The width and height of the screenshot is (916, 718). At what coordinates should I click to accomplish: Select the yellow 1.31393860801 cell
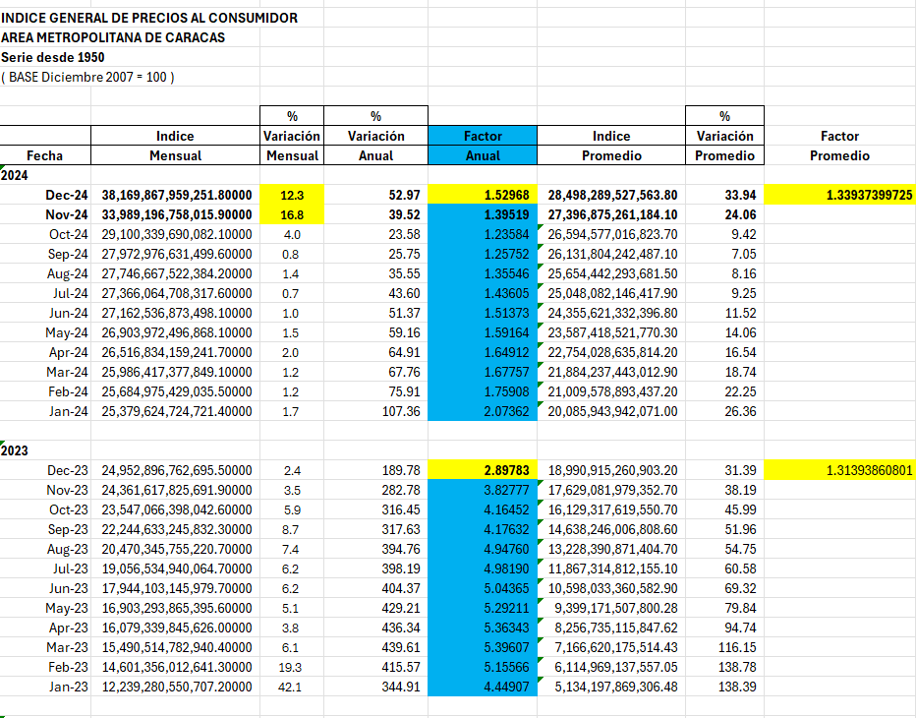click(x=839, y=470)
